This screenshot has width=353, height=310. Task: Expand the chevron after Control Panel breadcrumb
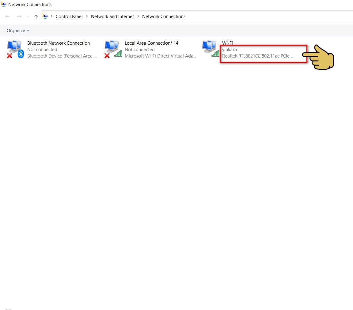87,16
